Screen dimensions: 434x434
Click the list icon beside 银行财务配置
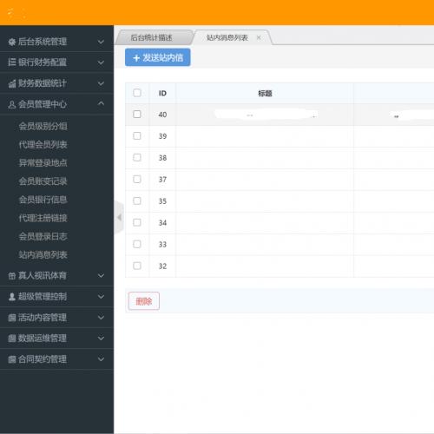[12, 62]
